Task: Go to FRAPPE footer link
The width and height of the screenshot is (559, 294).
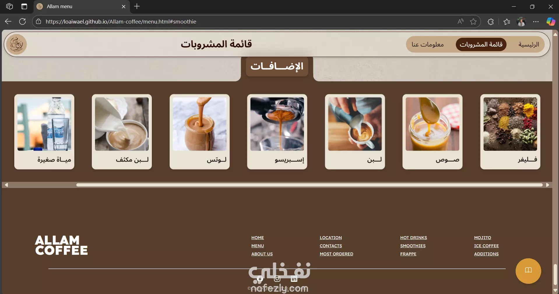Action: pos(408,254)
